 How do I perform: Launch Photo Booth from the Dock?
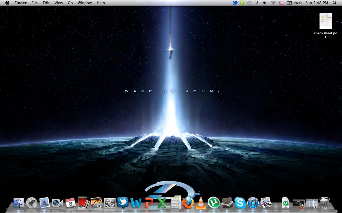[x=84, y=203]
